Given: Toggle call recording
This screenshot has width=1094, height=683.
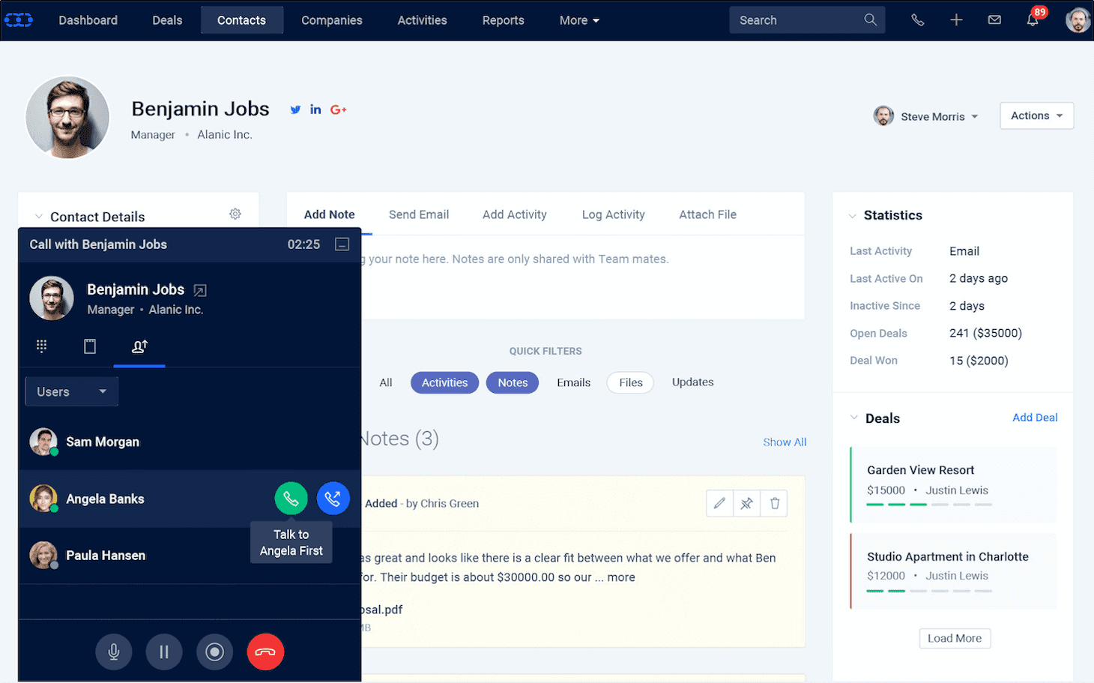Looking at the screenshot, I should [215, 652].
